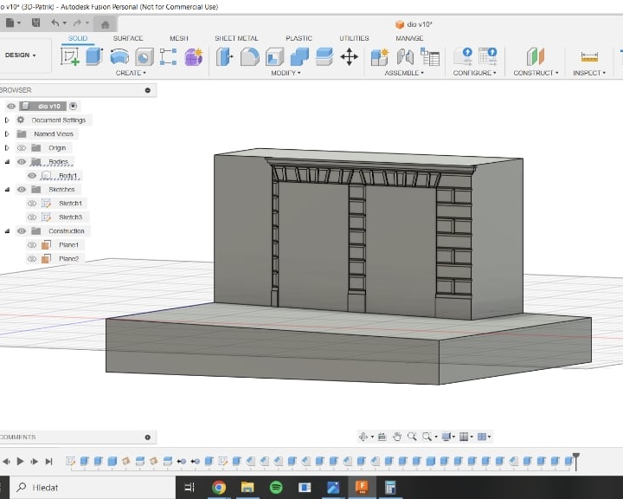Image resolution: width=623 pixels, height=499 pixels.
Task: Click the Orbit navigation icon
Action: pyautogui.click(x=363, y=437)
